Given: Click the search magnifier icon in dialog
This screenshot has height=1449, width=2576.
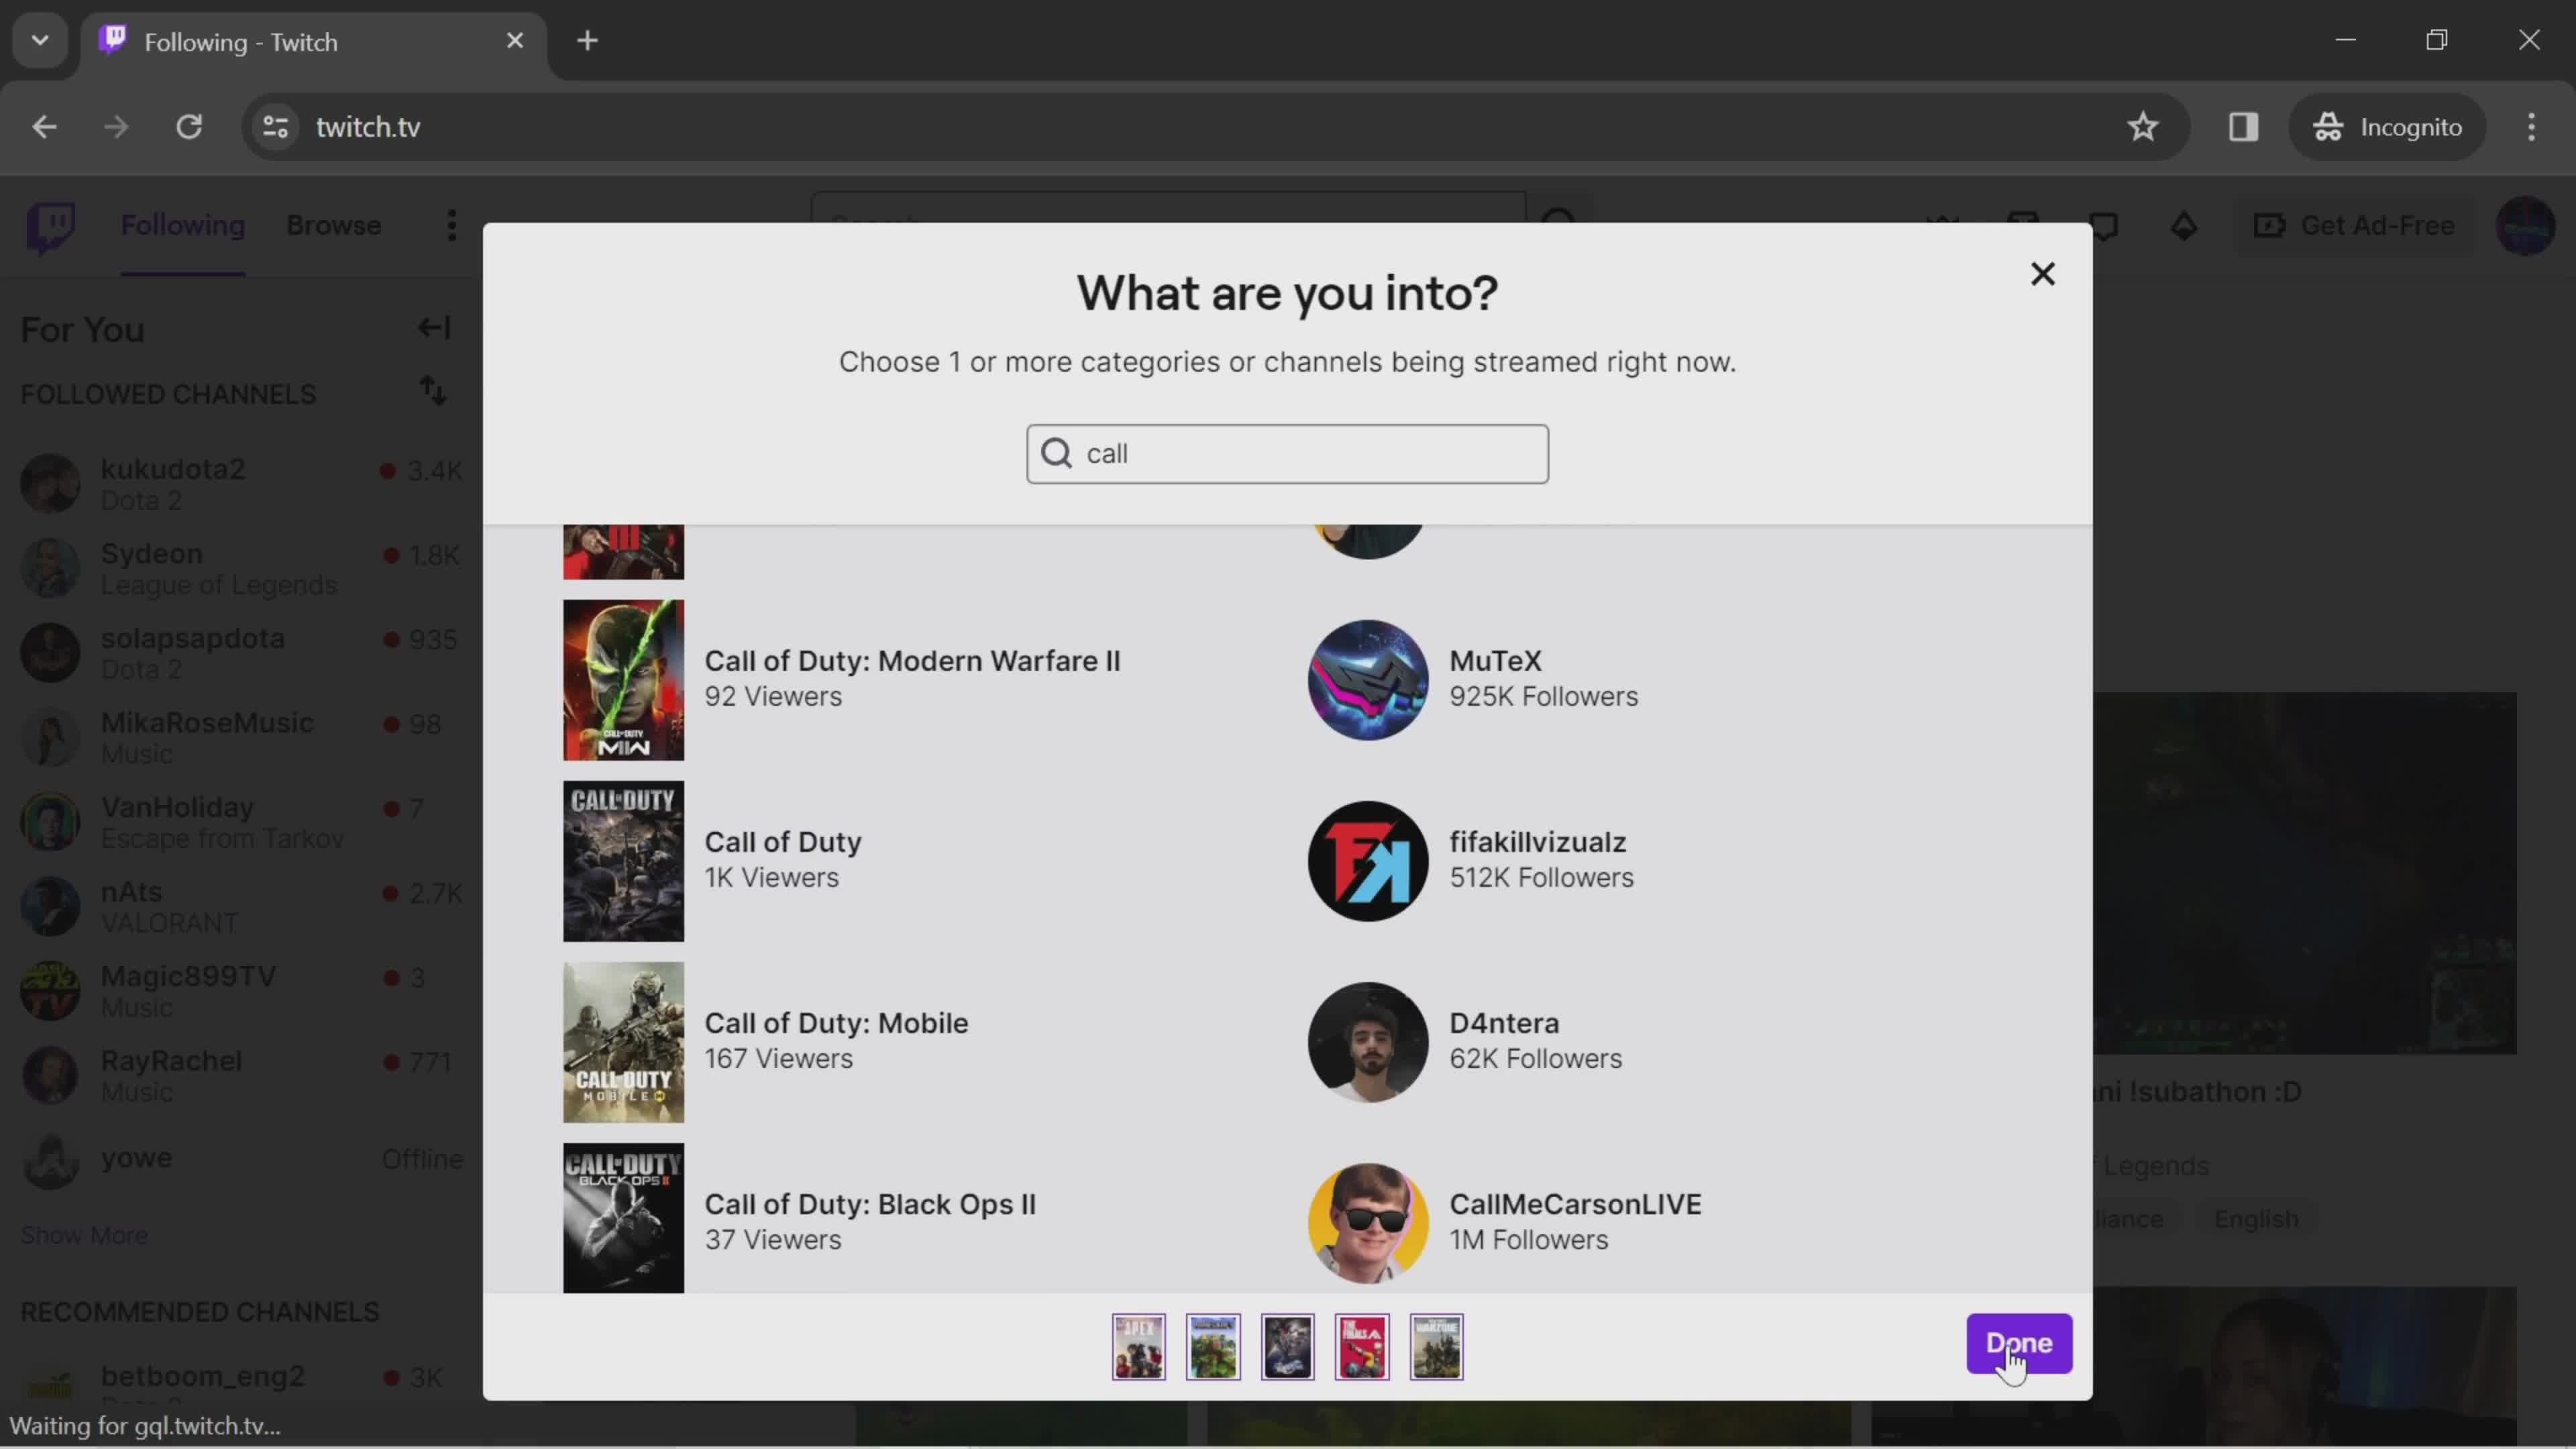Looking at the screenshot, I should point(1058,453).
